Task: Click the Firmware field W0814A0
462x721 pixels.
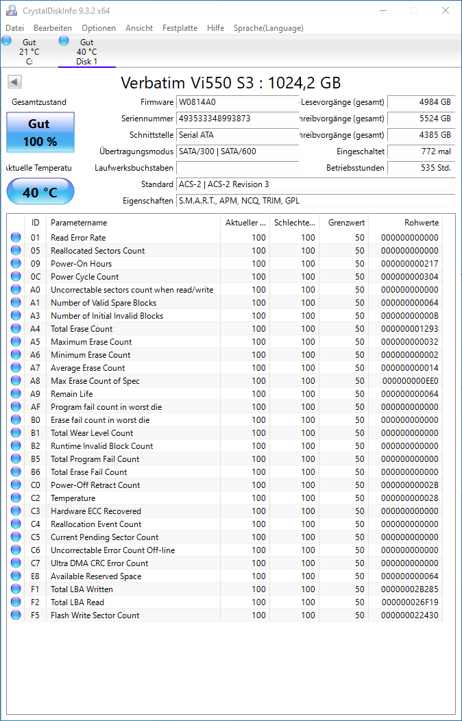Action: coord(238,102)
